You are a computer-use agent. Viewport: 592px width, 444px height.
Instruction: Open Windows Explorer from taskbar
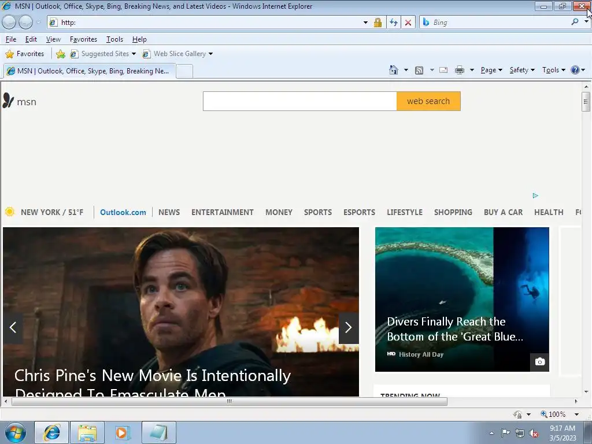87,432
